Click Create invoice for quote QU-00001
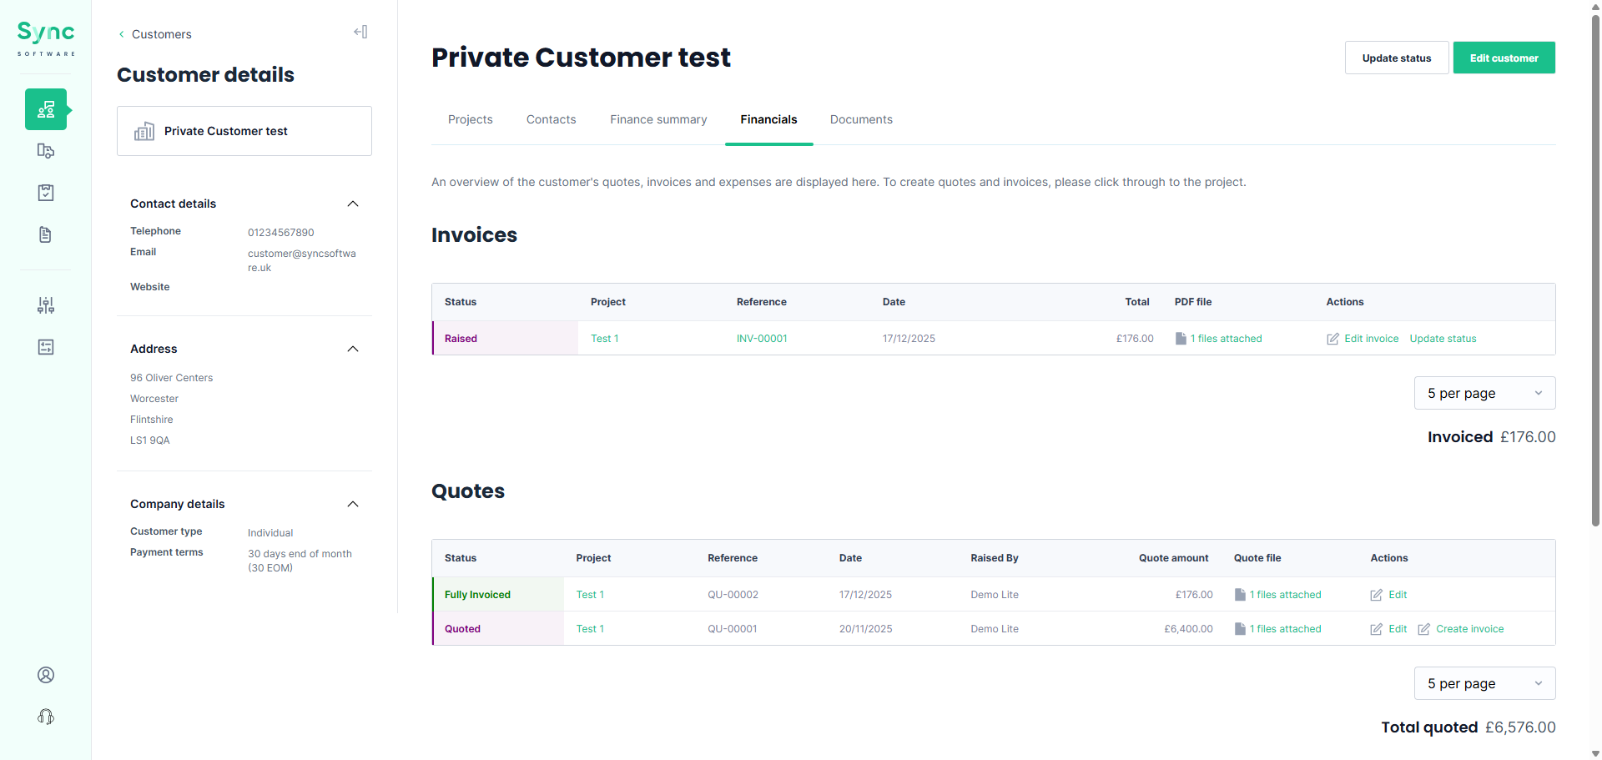Screen dimensions: 1602x760 (x=1469, y=629)
